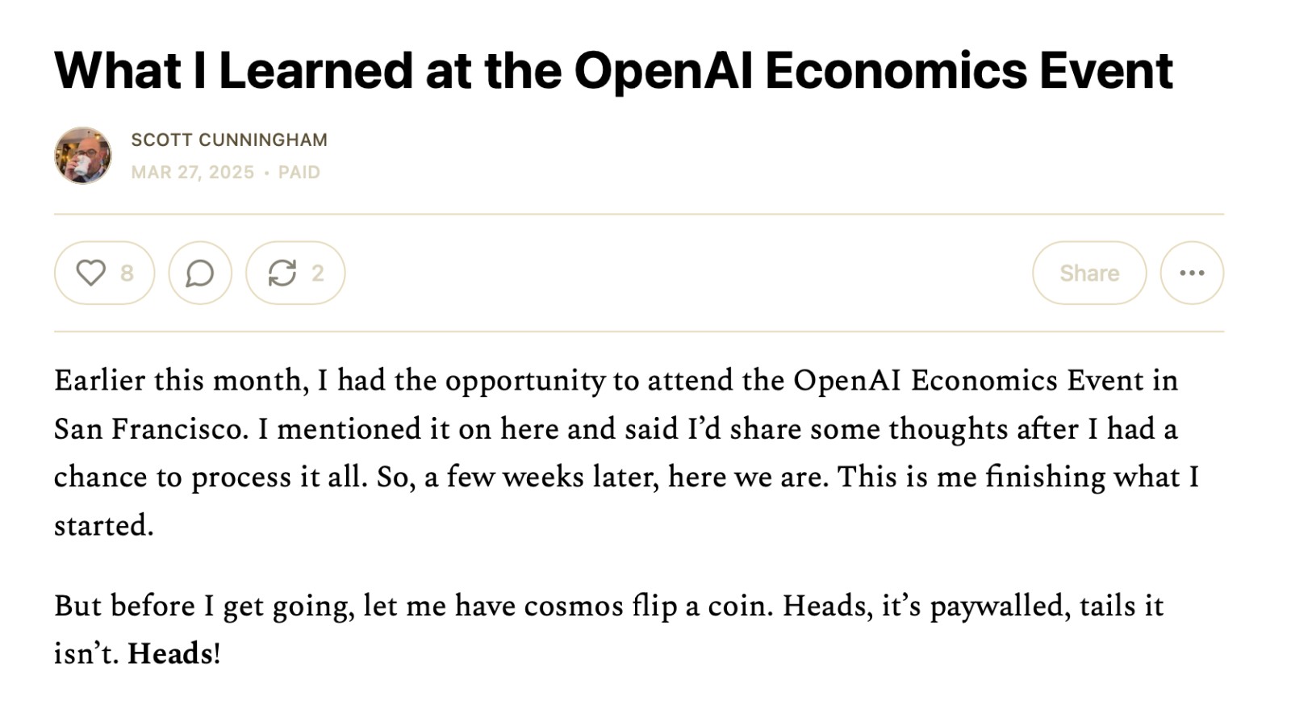Visit the Scott Cunningham author link
This screenshot has width=1291, height=726.
pyautogui.click(x=229, y=140)
